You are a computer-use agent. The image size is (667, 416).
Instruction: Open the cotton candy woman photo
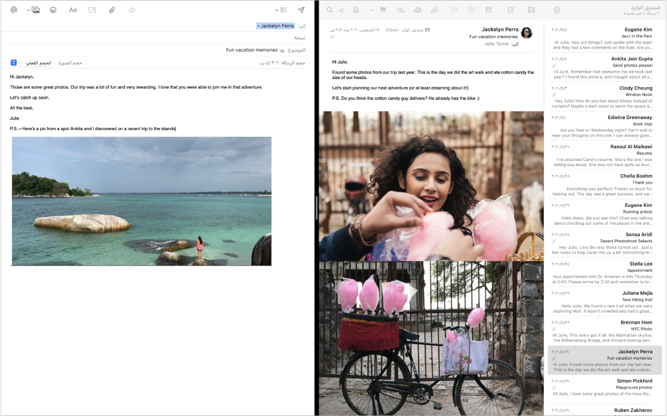(431, 186)
